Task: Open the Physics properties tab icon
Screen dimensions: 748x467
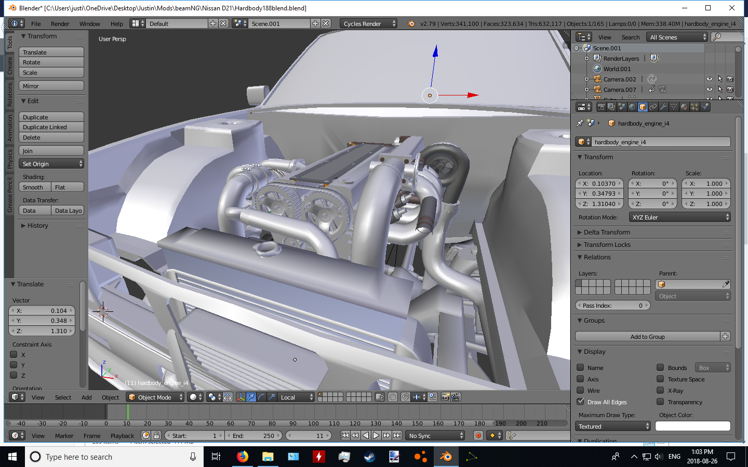Action: (x=705, y=107)
